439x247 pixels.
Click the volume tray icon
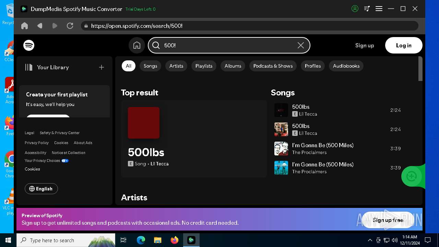395,240
